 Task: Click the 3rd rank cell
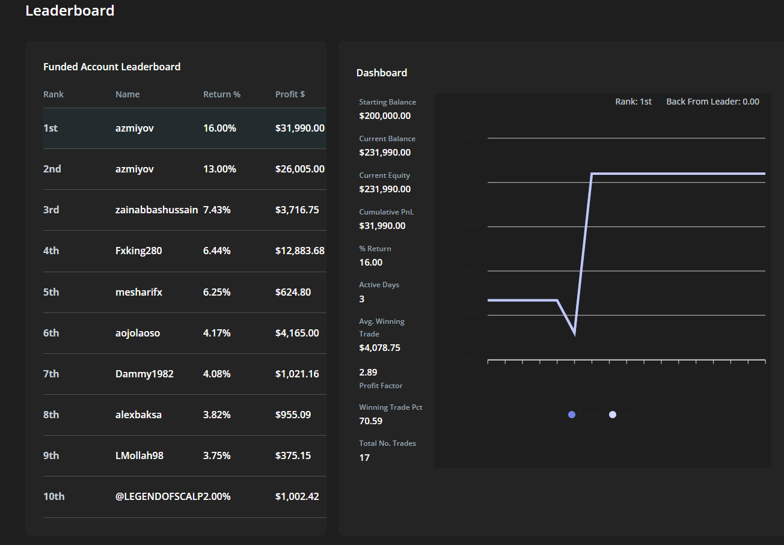click(51, 210)
